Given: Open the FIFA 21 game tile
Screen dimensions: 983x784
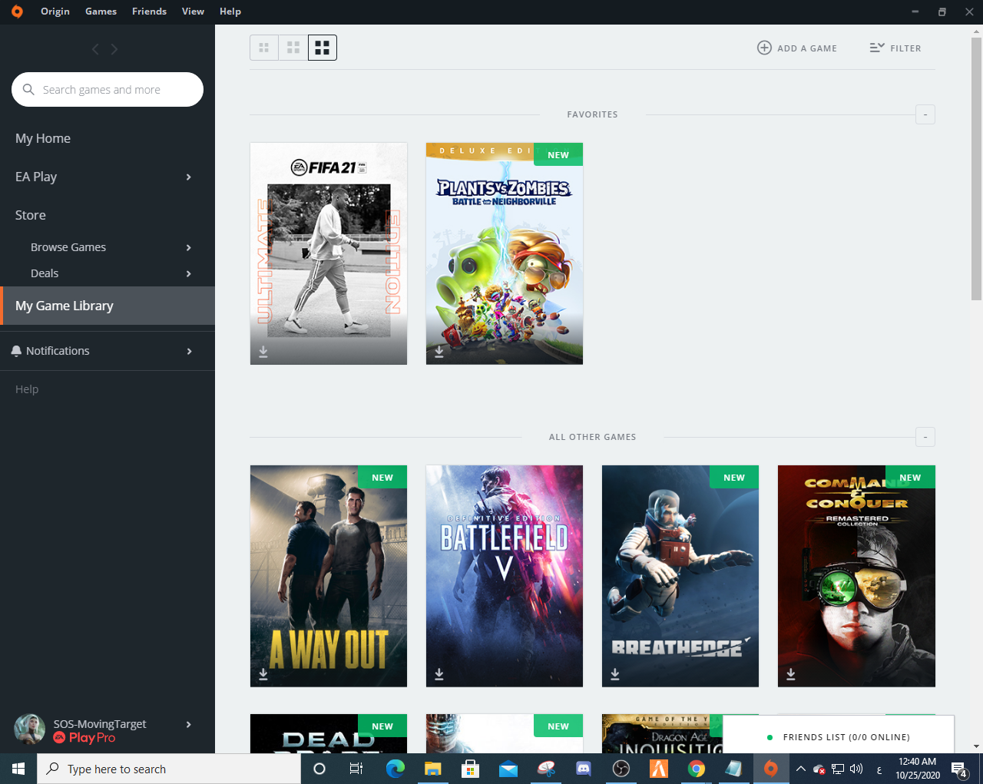Looking at the screenshot, I should [329, 253].
